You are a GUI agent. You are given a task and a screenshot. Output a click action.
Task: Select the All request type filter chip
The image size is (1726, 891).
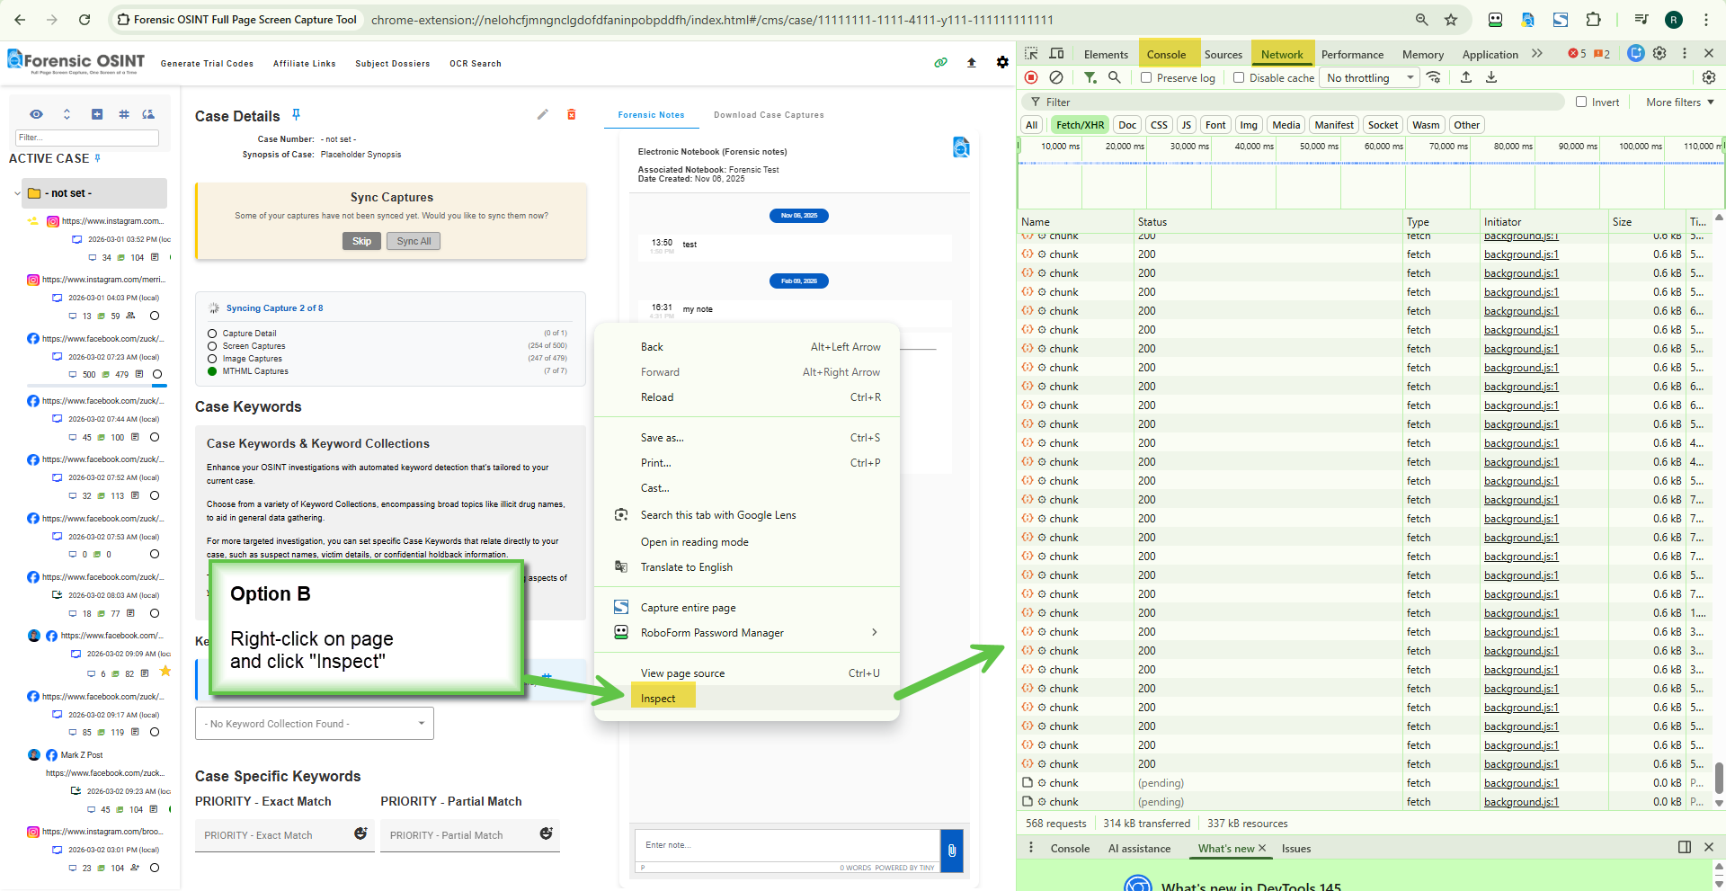pos(1032,125)
